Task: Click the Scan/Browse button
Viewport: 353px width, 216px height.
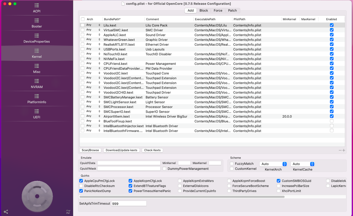Action: pyautogui.click(x=90, y=150)
